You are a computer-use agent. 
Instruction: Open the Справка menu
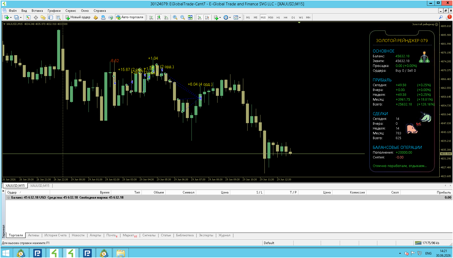click(100, 11)
